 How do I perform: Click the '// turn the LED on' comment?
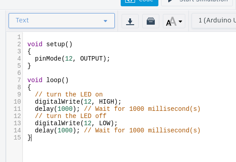69,94
